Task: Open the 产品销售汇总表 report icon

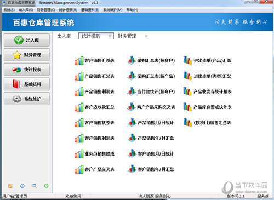Action: pos(79,76)
